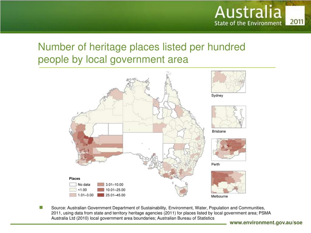
Task: Click the 1.01–3.00 legend swatch
Action: click(x=73, y=195)
